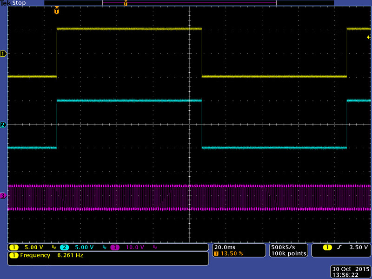Image resolution: width=372 pixels, height=279 pixels.
Task: Click the 20.0ms horizontal timebase readout
Action: point(224,247)
